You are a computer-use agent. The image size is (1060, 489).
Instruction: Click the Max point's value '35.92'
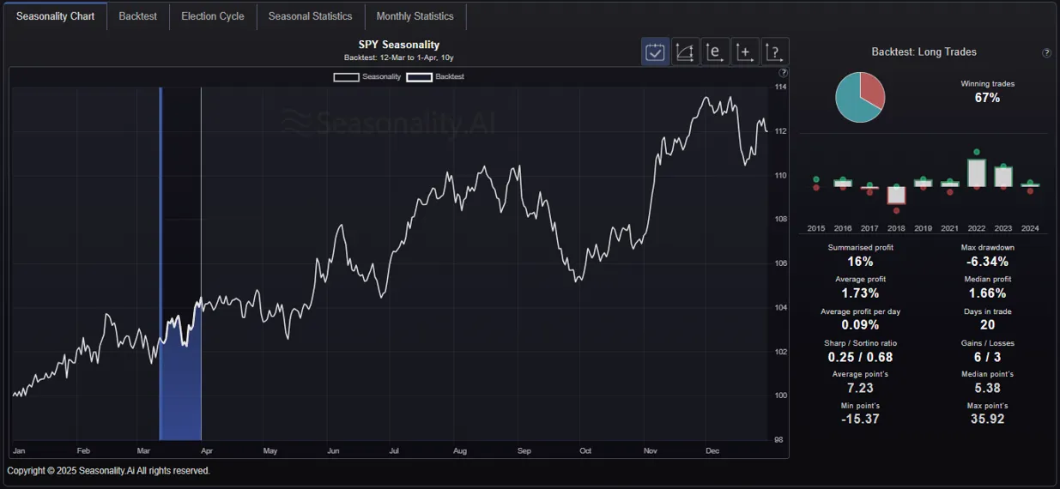pos(987,419)
